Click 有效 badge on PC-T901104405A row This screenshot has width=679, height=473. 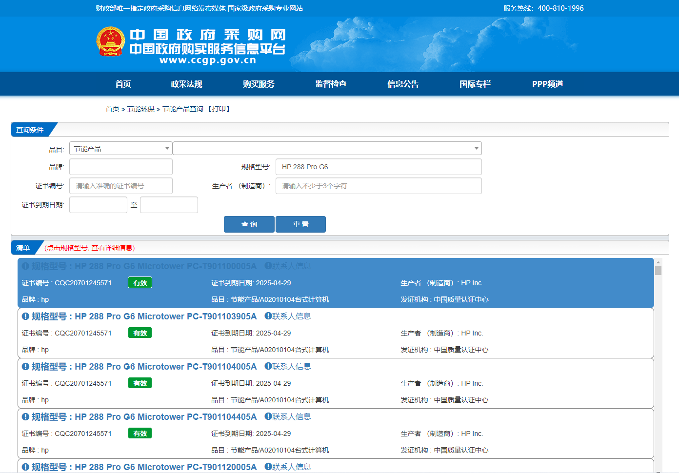[x=140, y=434]
